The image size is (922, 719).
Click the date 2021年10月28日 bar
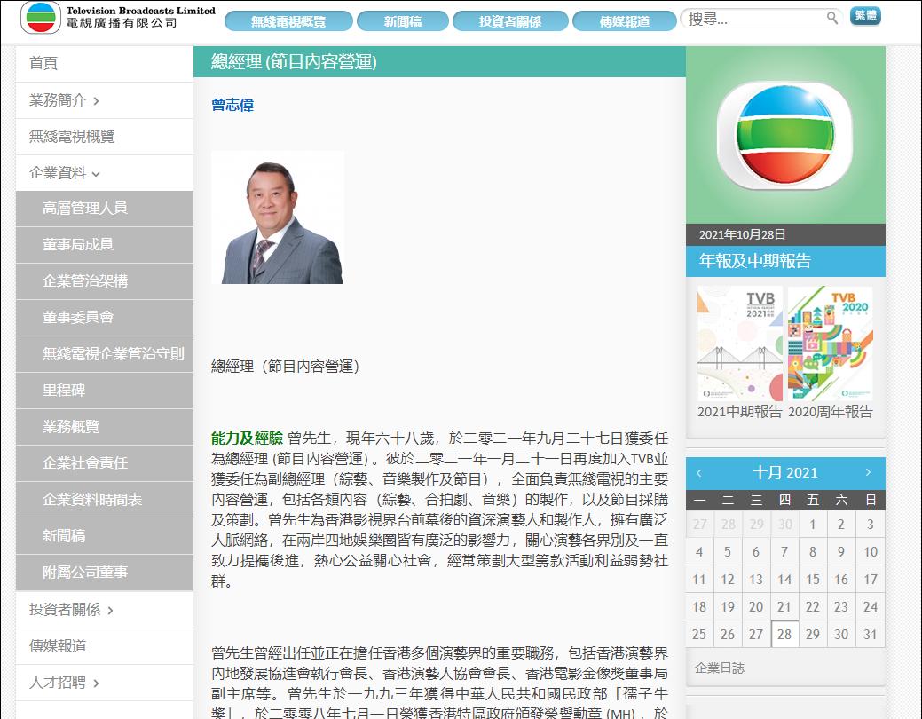pyautogui.click(x=785, y=234)
